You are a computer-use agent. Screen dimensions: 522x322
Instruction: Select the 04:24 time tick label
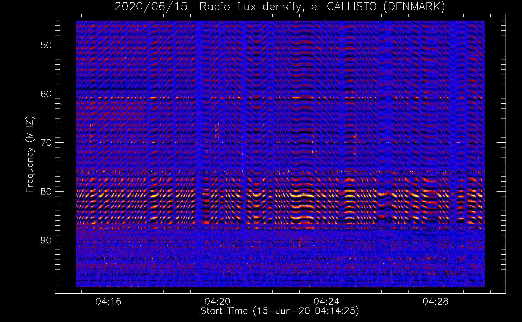pyautogui.click(x=326, y=302)
